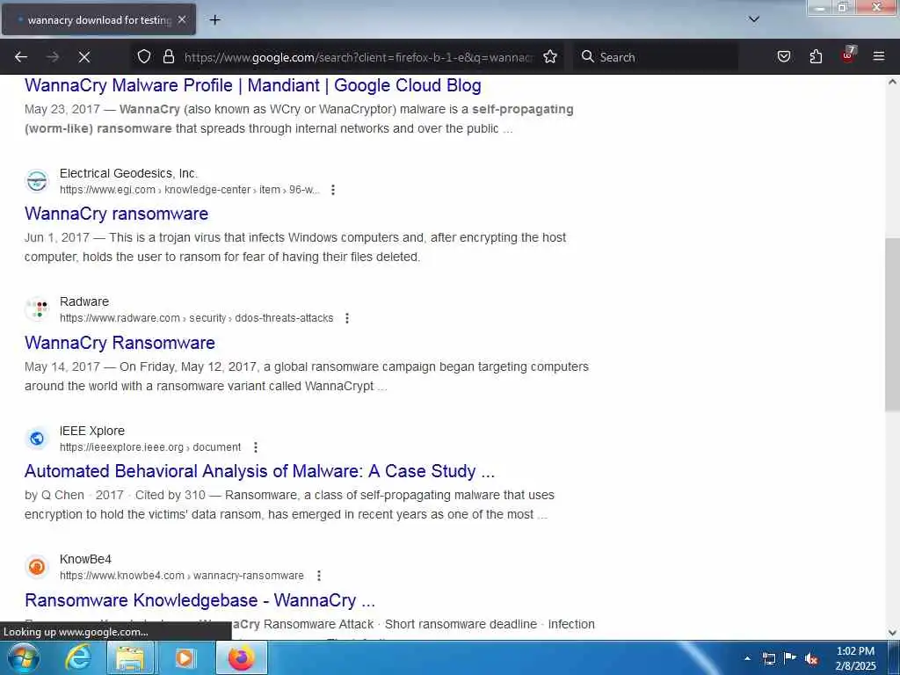
Task: Open Radware WannaCry Ransomware result
Action: pyautogui.click(x=120, y=343)
